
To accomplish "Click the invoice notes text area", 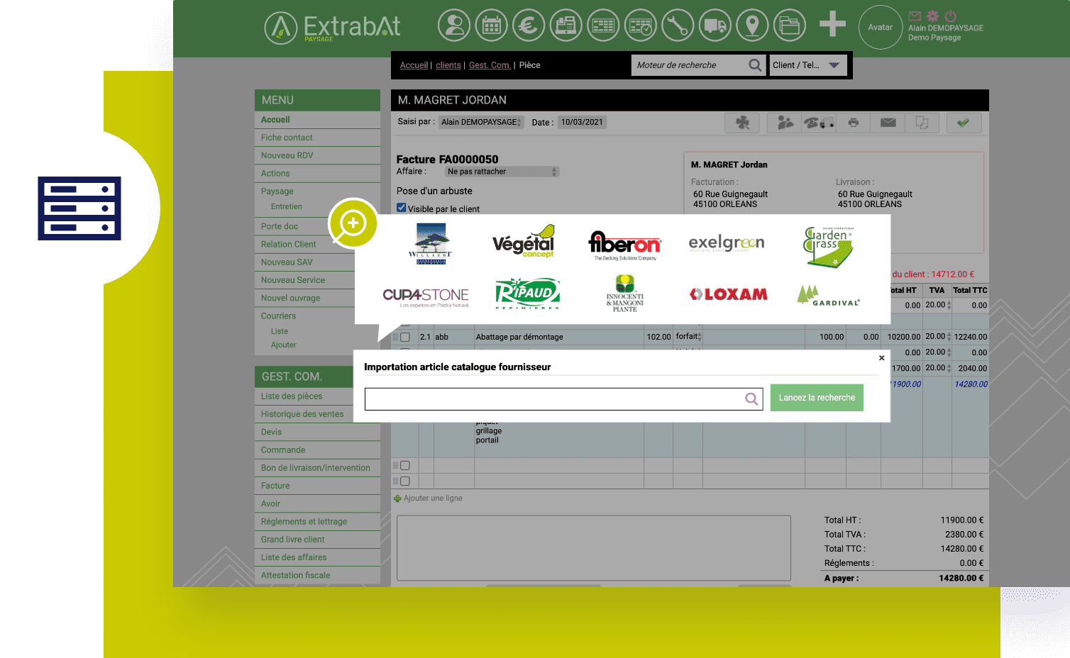I will click(x=593, y=548).
